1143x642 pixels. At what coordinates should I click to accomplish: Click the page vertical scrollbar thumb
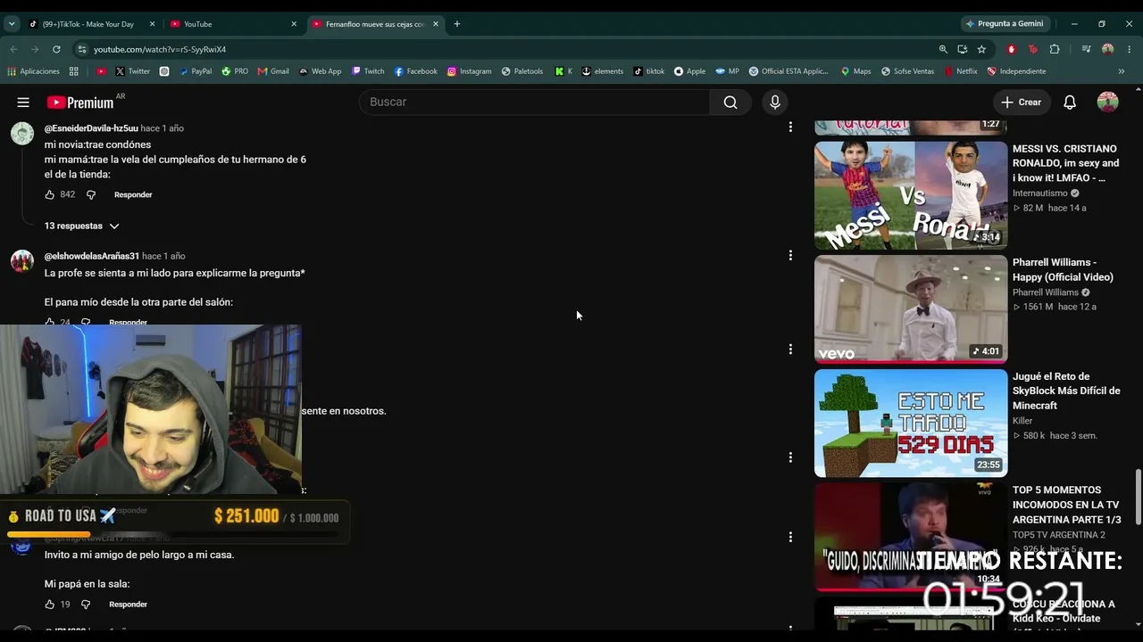point(1138,497)
